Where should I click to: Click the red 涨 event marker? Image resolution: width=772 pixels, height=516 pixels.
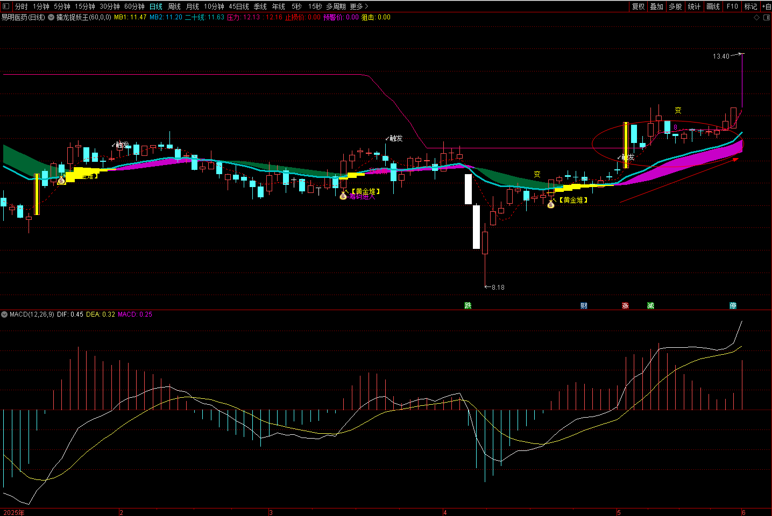coord(625,305)
